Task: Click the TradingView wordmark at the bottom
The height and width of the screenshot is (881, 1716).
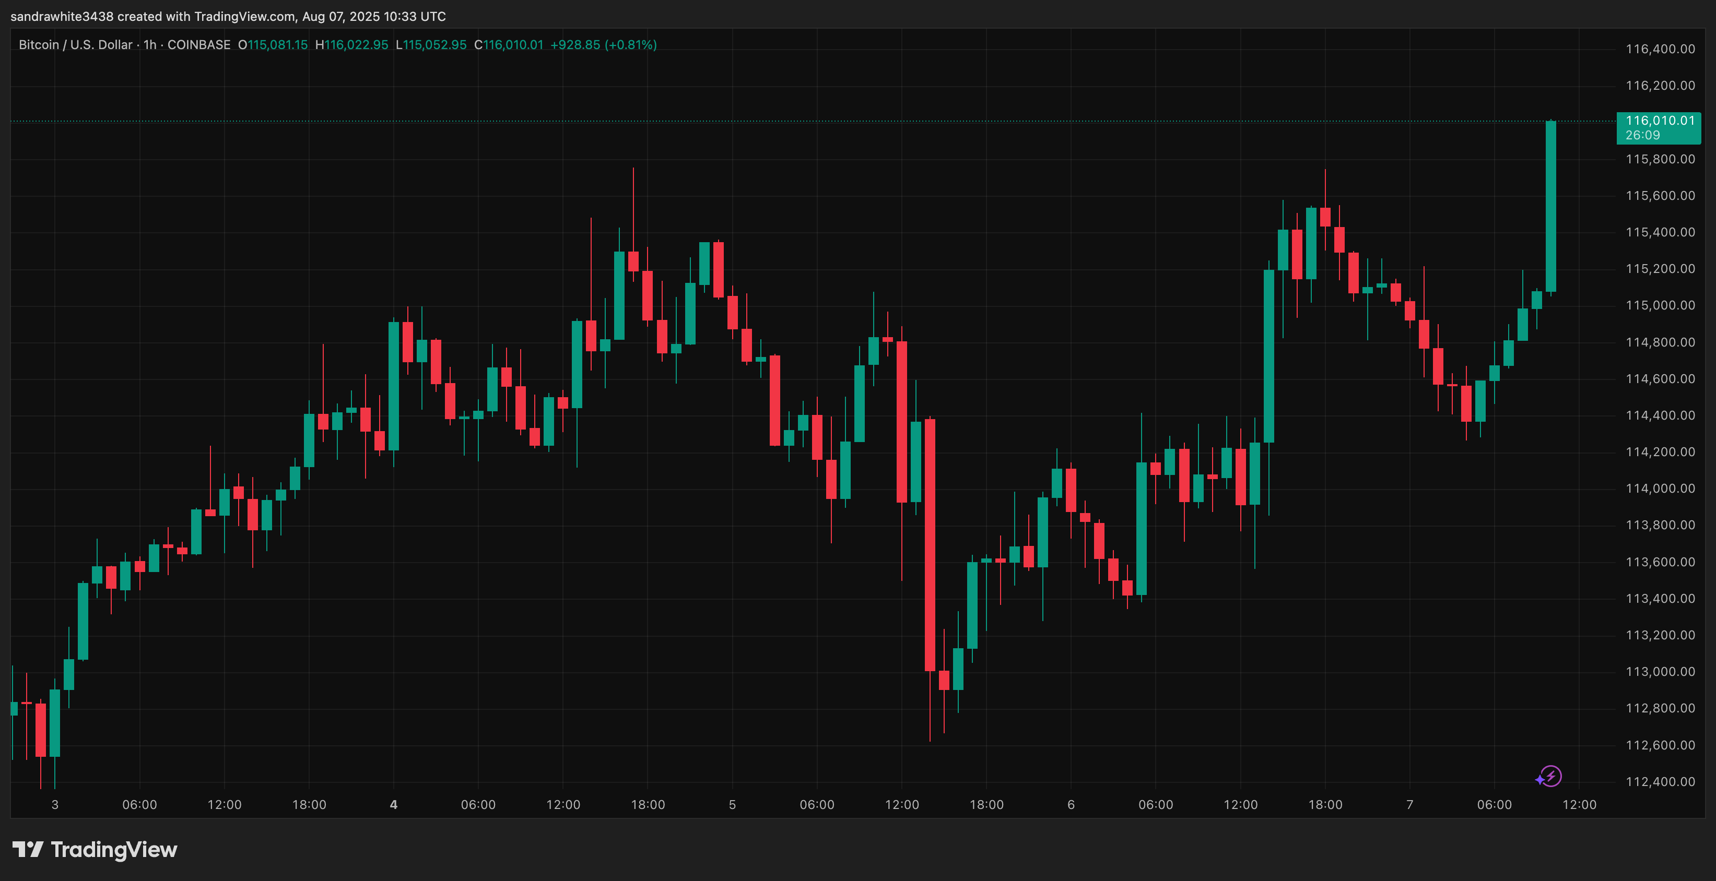Action: [114, 850]
